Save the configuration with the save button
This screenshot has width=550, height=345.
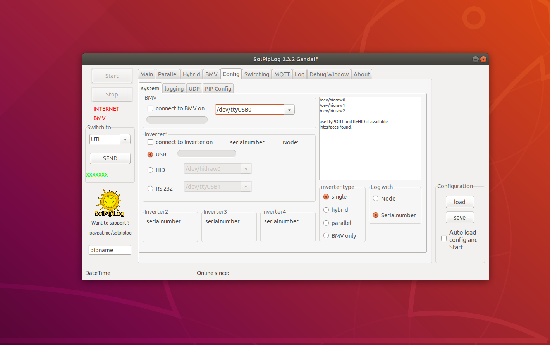460,218
